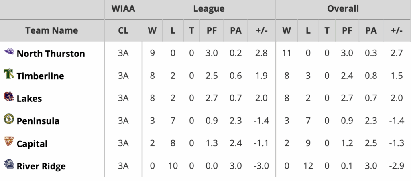Click the North Thurston team logo icon
The height and width of the screenshot is (181, 411).
[x=9, y=52]
